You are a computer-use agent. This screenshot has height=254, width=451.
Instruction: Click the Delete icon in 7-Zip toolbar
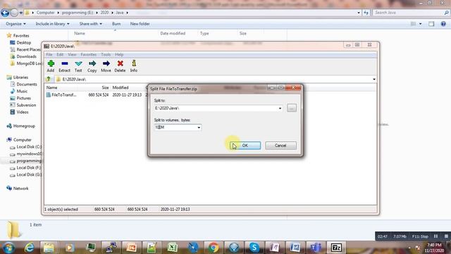pos(120,66)
